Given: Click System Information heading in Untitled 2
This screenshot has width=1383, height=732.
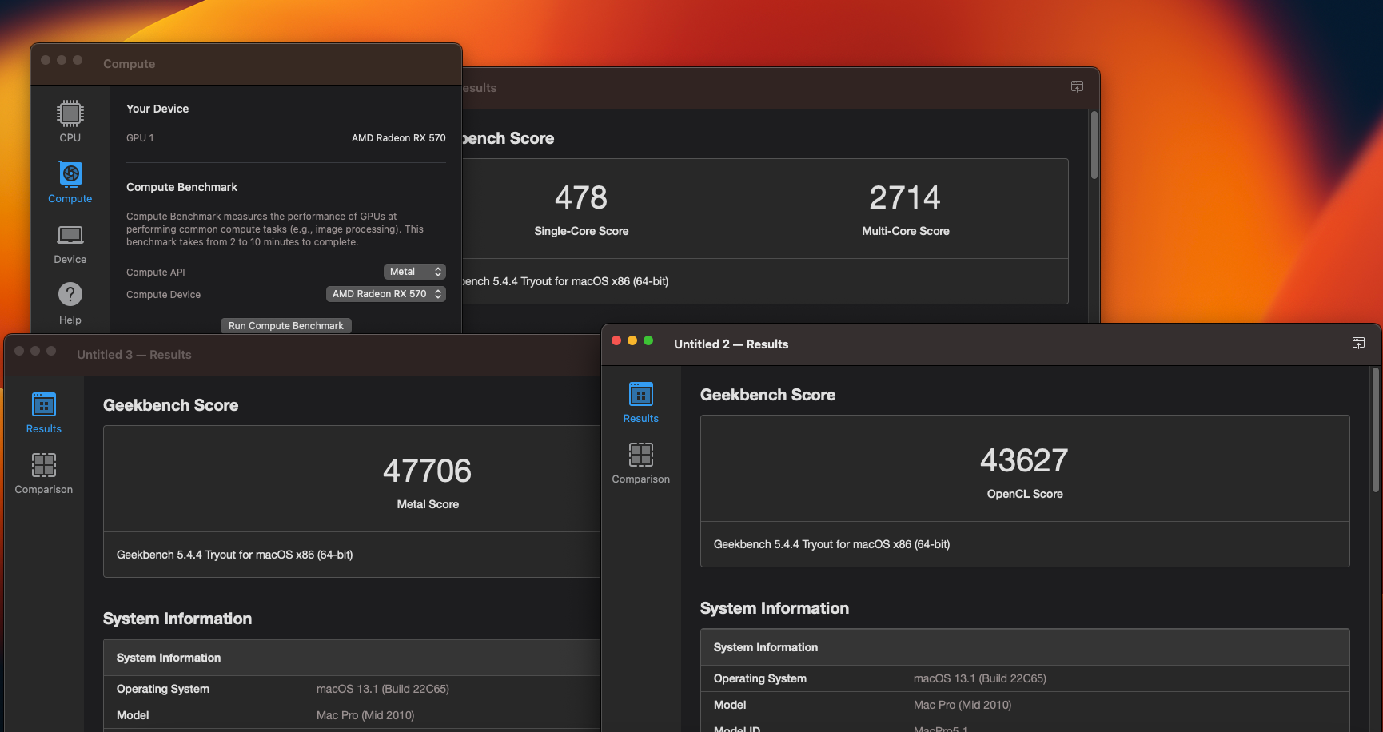Looking at the screenshot, I should 775,608.
